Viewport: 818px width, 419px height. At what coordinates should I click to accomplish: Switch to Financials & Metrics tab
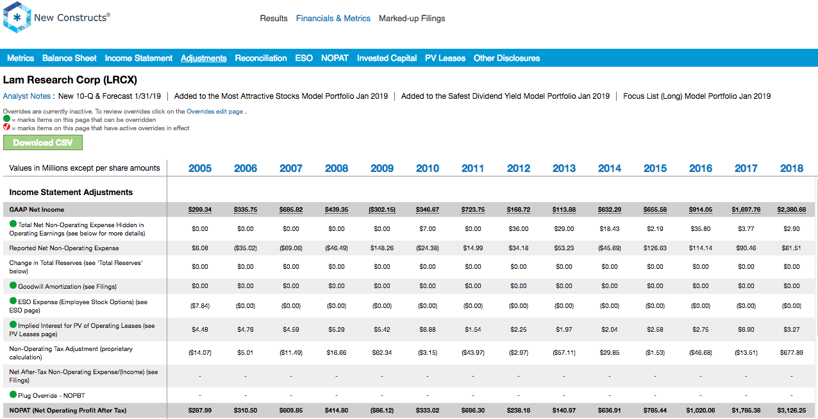(333, 19)
